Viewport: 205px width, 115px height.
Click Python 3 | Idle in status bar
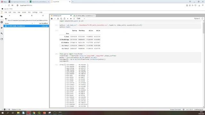16,110
